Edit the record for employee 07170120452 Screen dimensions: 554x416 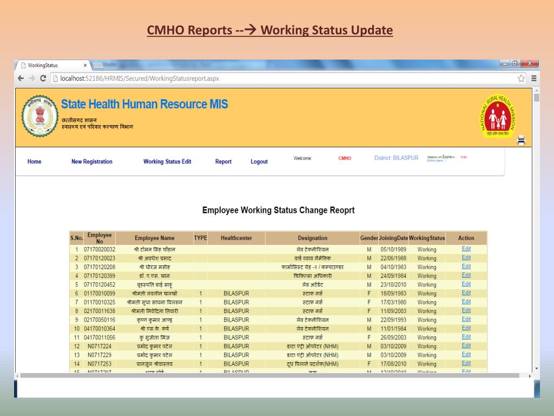point(466,284)
